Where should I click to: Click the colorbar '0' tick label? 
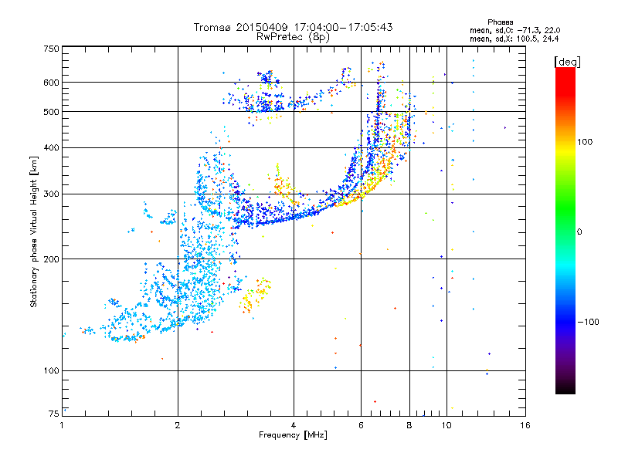579,231
